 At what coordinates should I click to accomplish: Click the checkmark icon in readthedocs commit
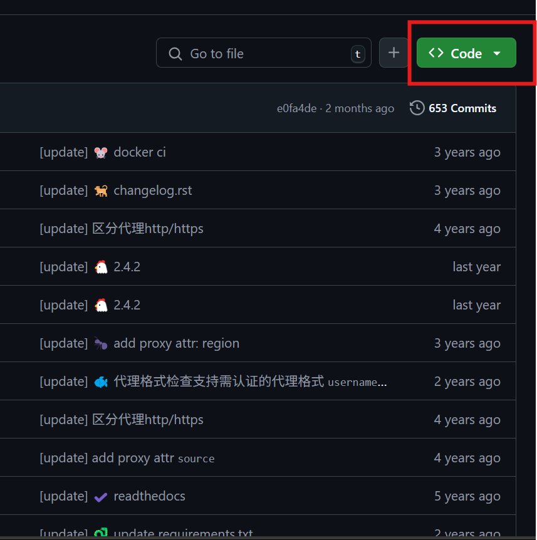click(101, 496)
